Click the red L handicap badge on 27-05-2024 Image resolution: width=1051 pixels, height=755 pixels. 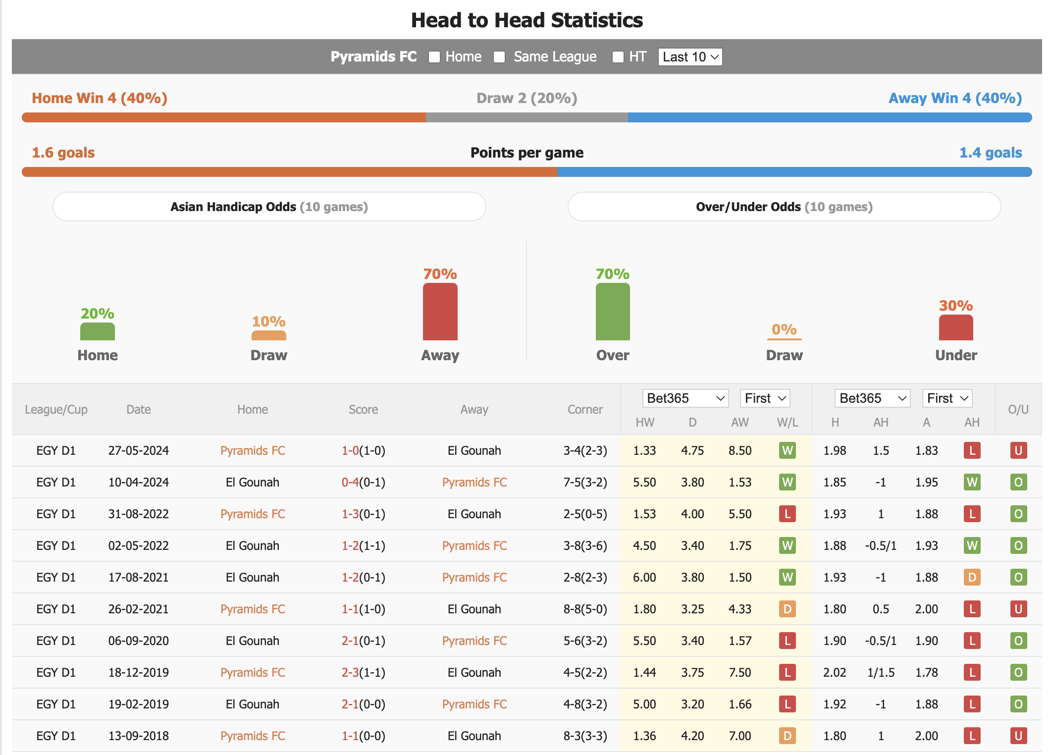pos(972,450)
